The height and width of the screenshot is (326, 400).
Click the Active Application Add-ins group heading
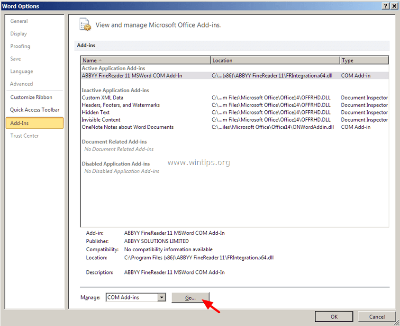pos(113,68)
